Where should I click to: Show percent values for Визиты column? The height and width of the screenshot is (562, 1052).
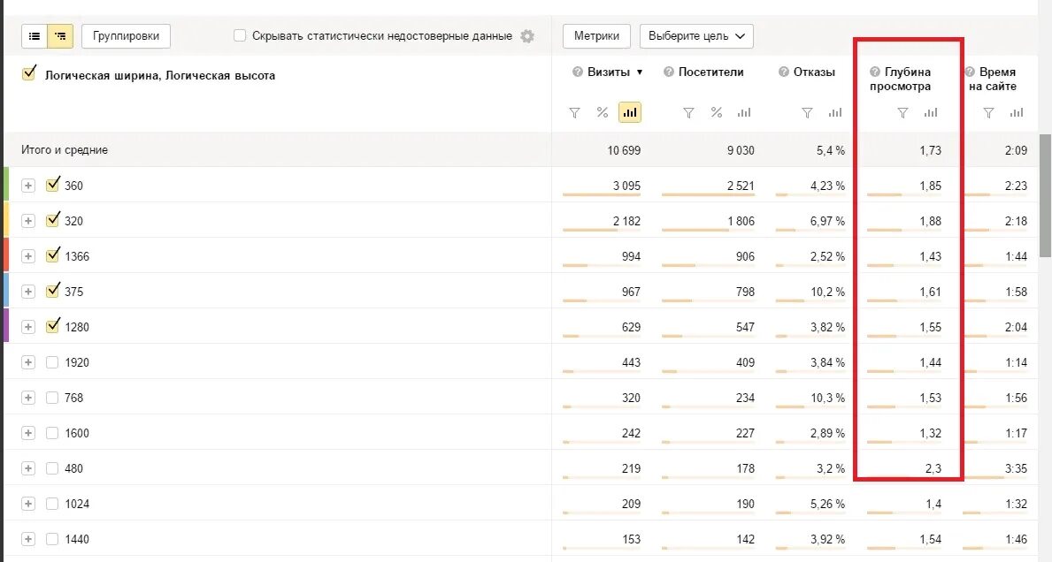603,112
